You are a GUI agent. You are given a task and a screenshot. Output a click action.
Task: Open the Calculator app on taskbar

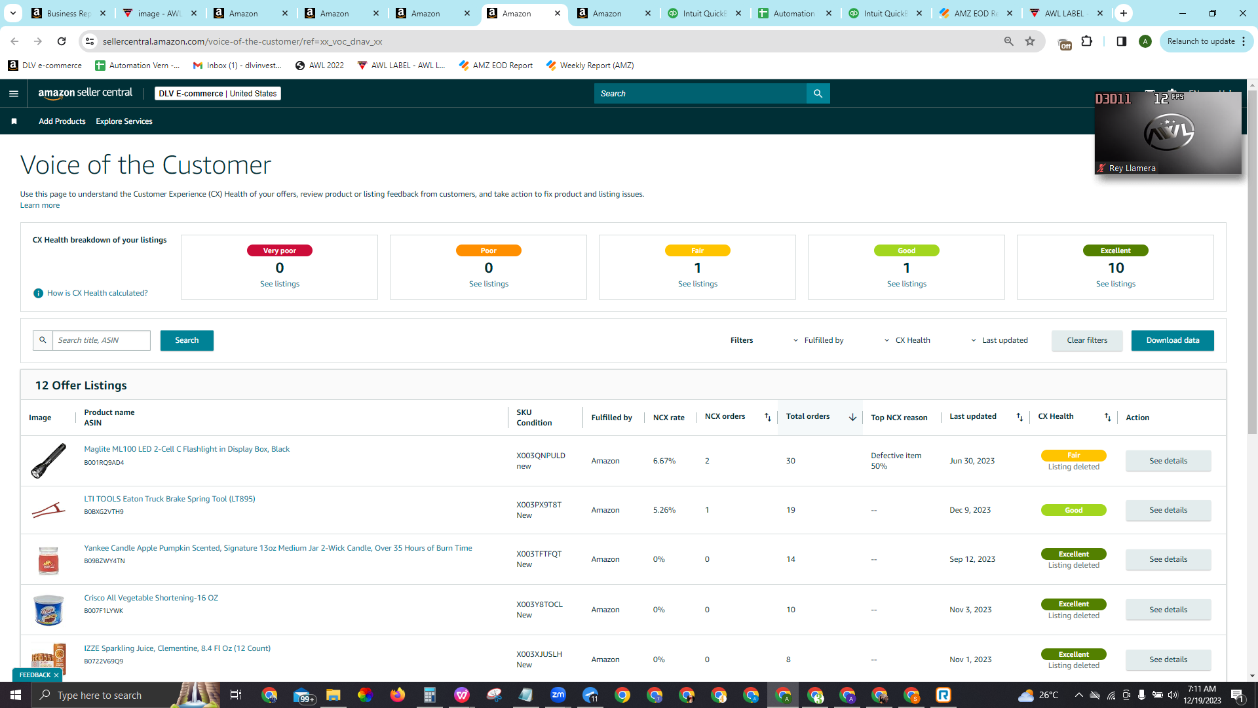click(430, 695)
